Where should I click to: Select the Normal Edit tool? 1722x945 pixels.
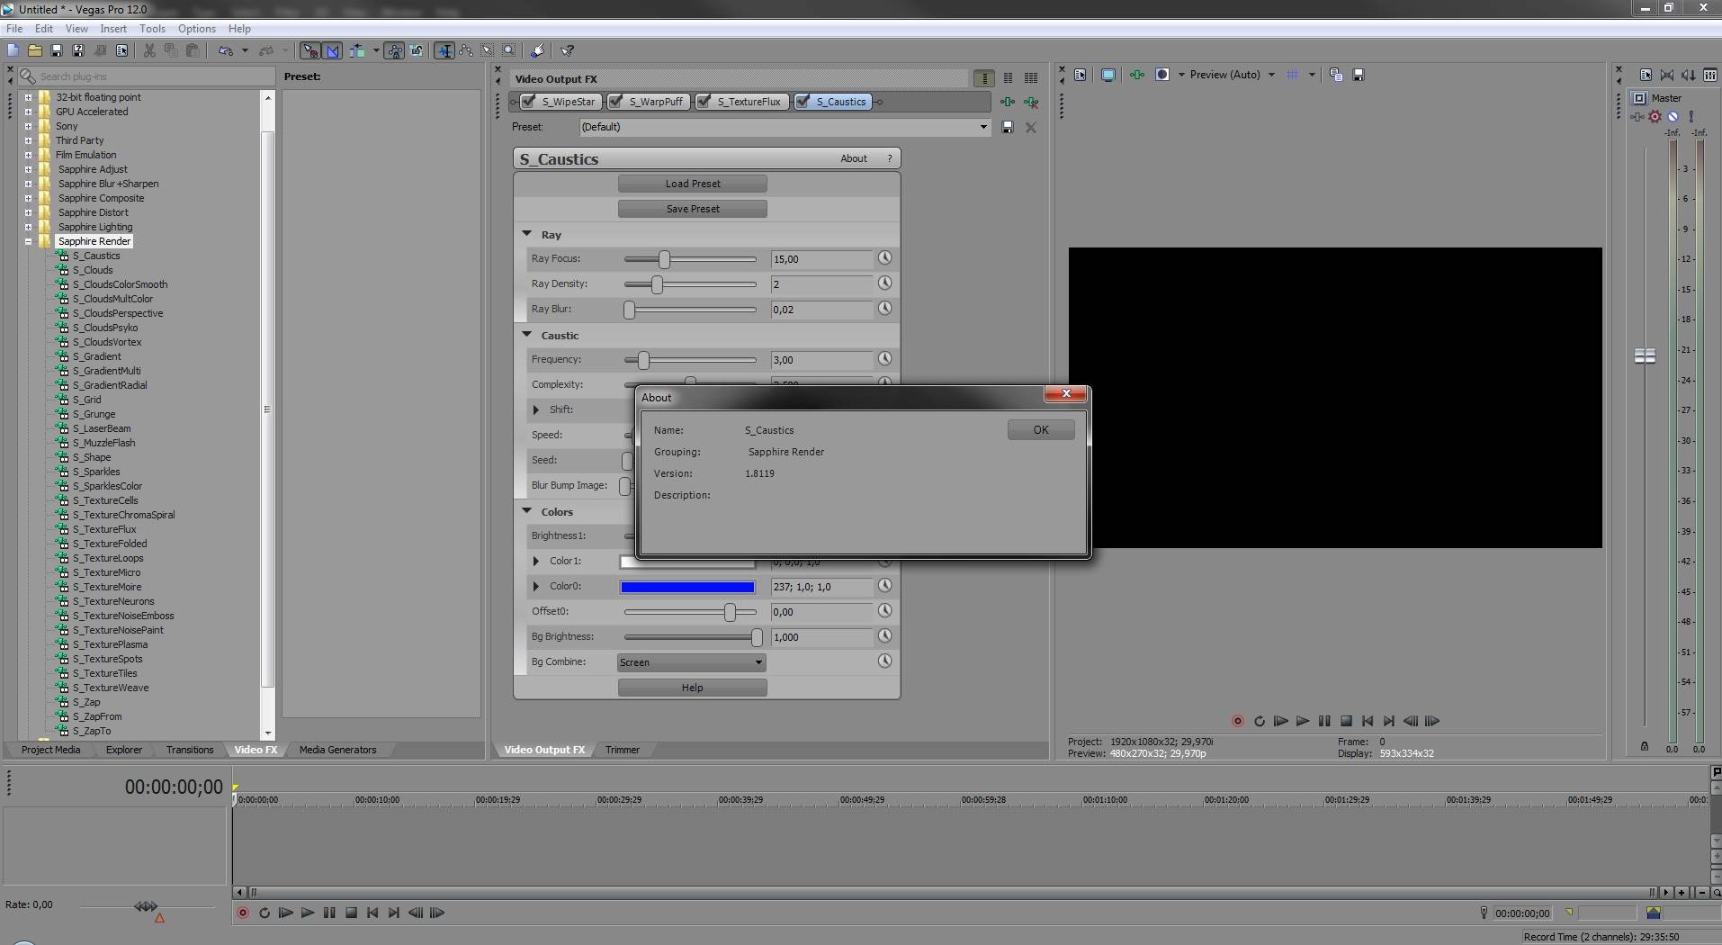click(x=444, y=51)
